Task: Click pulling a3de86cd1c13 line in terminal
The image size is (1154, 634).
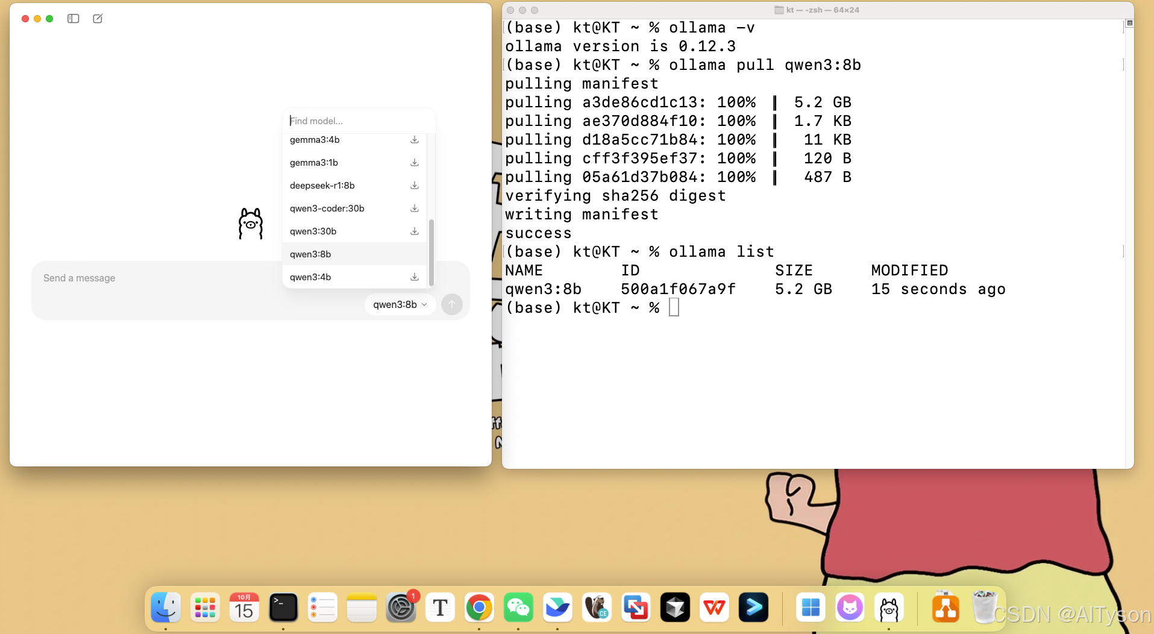Action: [x=678, y=102]
